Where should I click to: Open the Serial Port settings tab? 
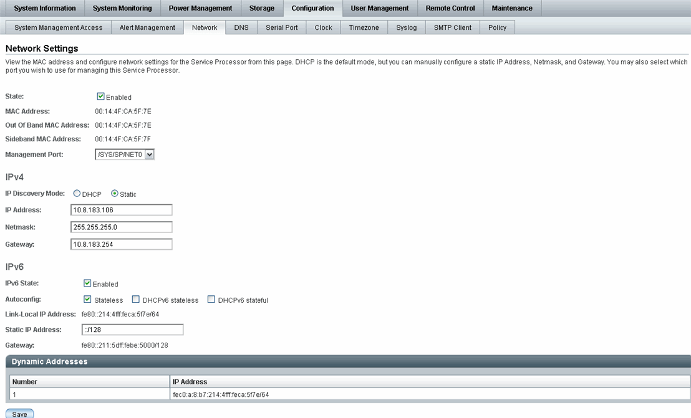[281, 27]
